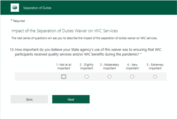Select the '5 - Extremely important' radio button
The width and height of the screenshot is (177, 119).
(x=155, y=77)
